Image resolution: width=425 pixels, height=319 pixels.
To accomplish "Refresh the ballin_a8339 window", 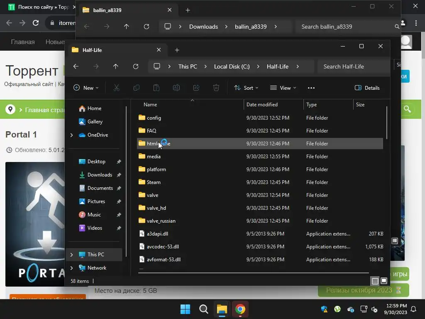I will (147, 27).
